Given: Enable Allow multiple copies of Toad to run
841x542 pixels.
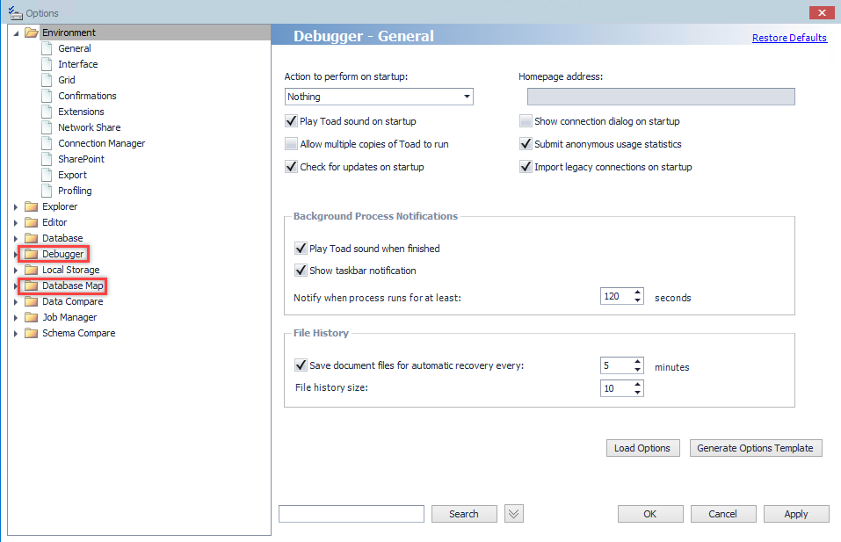Looking at the screenshot, I should (291, 144).
